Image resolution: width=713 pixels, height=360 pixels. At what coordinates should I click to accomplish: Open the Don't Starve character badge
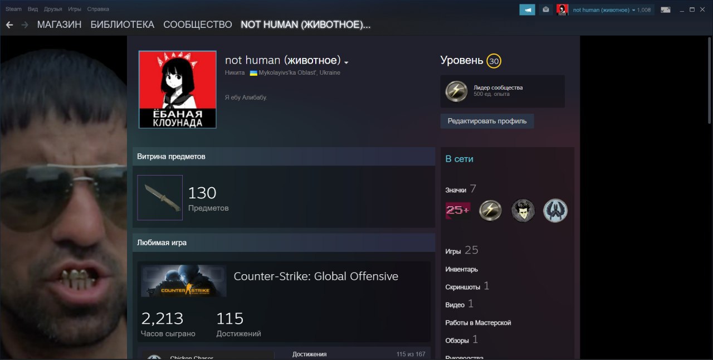click(523, 210)
